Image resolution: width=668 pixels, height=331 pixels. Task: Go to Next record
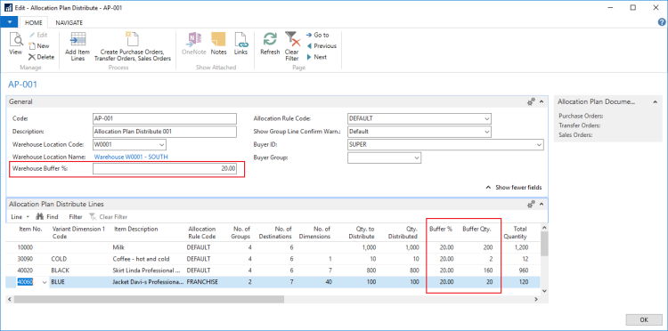(x=316, y=57)
